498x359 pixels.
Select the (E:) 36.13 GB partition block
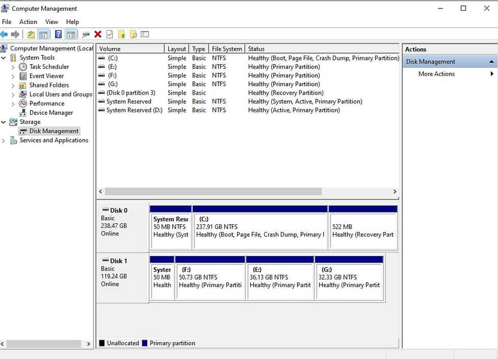tap(280, 278)
